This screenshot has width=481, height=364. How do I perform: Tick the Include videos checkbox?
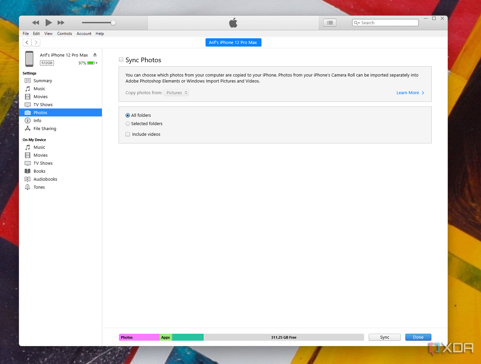point(128,134)
